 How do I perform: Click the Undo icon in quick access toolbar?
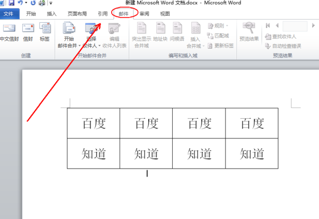tap(20, 3)
